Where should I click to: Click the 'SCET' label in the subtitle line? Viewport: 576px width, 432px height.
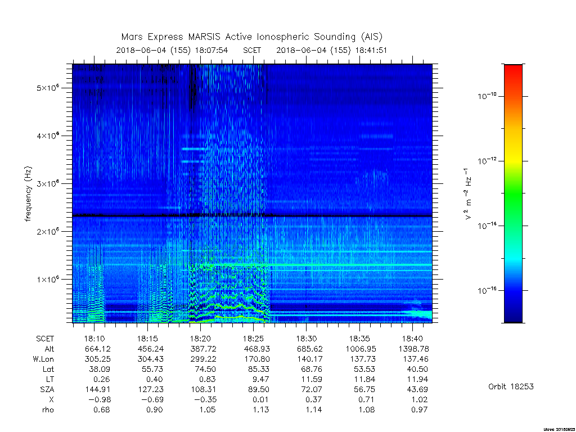pos(252,50)
